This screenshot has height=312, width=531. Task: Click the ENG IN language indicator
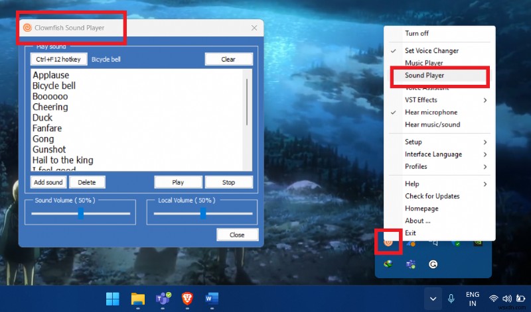(x=473, y=299)
